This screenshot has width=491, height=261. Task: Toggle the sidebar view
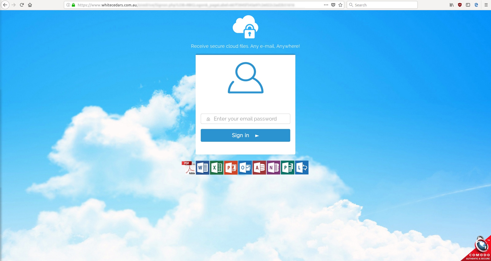point(468,5)
